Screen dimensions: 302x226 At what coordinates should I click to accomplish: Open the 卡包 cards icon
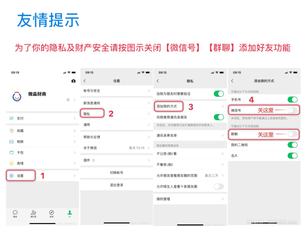tap(11, 152)
